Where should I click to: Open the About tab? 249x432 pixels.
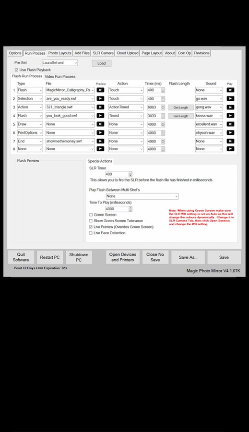(x=170, y=53)
